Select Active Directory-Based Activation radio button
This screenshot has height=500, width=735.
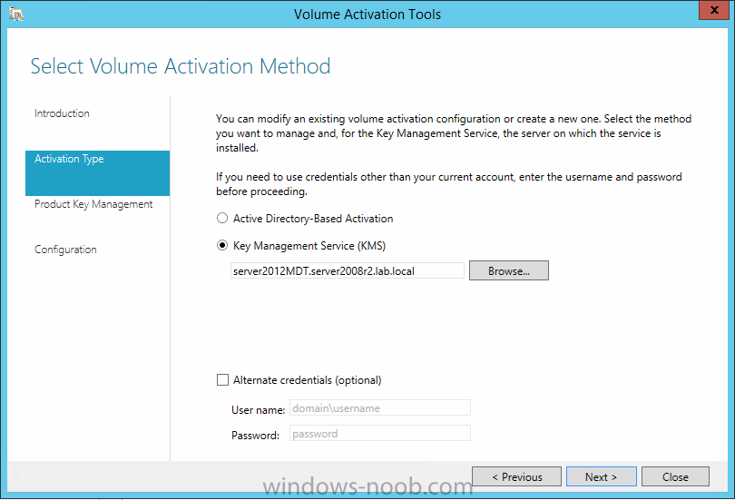(222, 218)
